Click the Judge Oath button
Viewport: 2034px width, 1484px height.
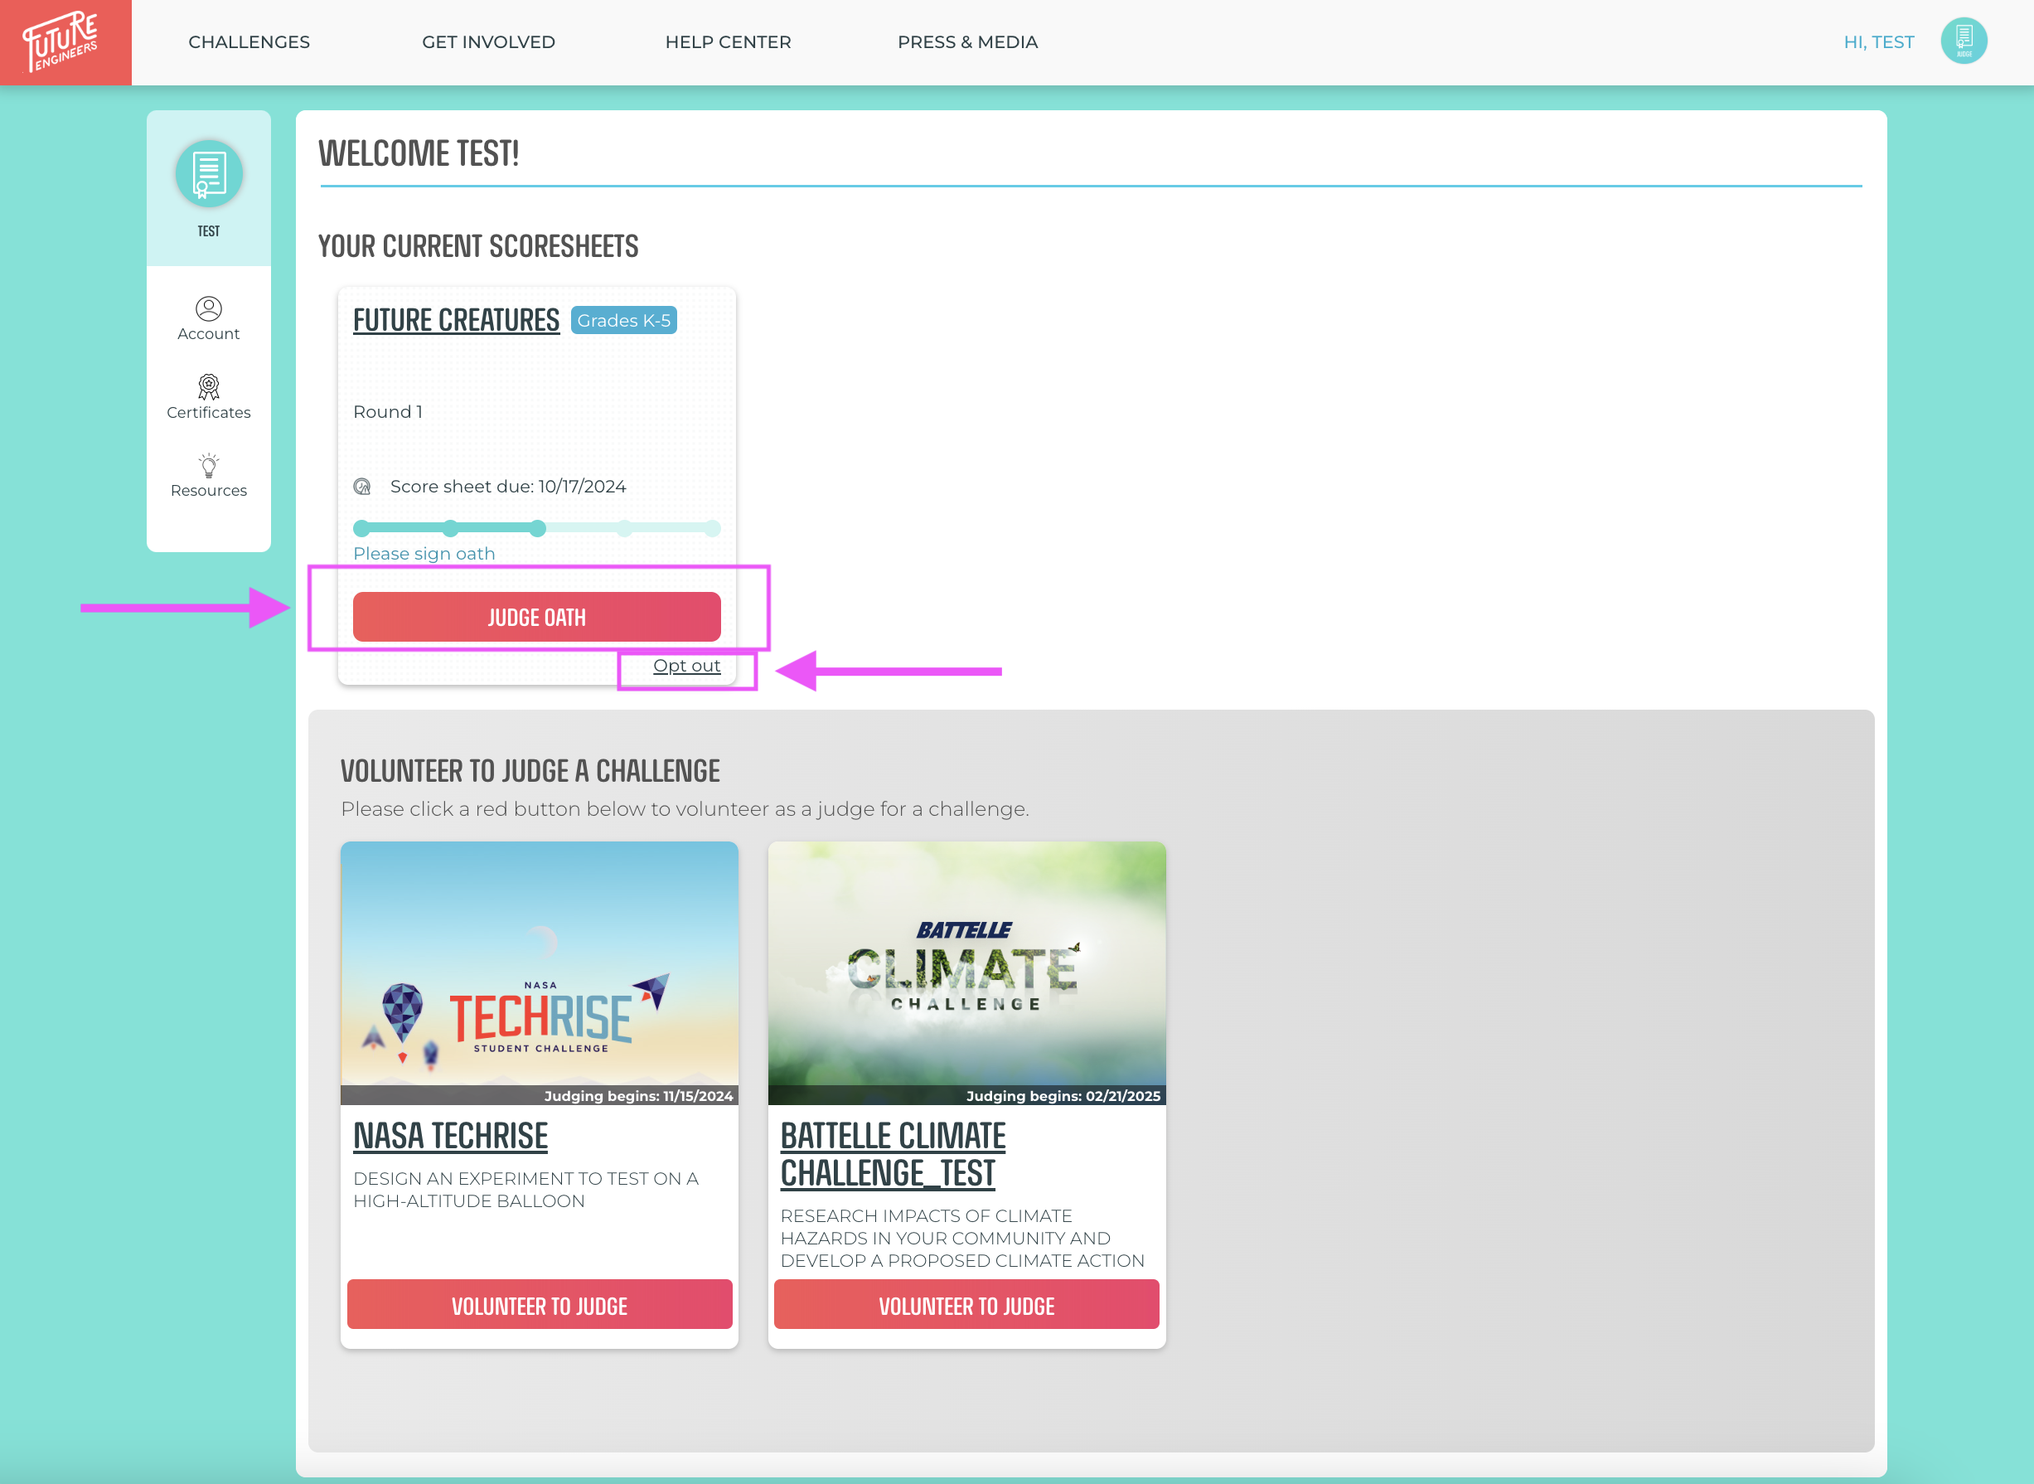click(x=537, y=617)
